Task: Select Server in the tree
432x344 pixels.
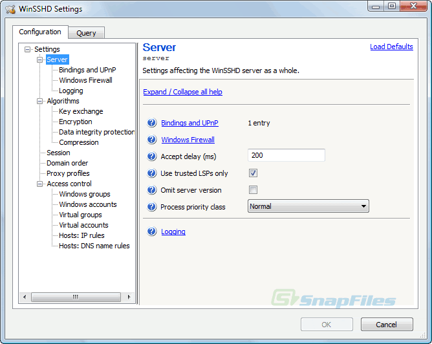Action: 57,59
